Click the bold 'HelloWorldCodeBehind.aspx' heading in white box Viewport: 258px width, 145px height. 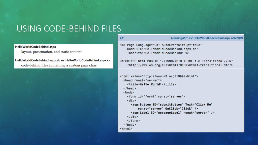(36, 47)
